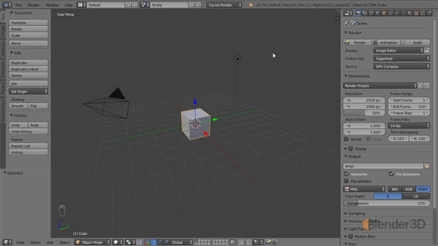Screen dimensions: 438x246
Task: Open the World properties tab icon
Action: point(378,13)
